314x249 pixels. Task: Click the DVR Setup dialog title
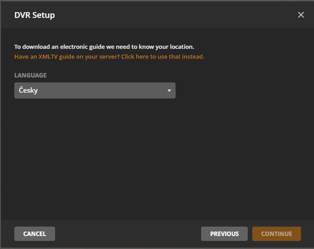[x=34, y=15]
